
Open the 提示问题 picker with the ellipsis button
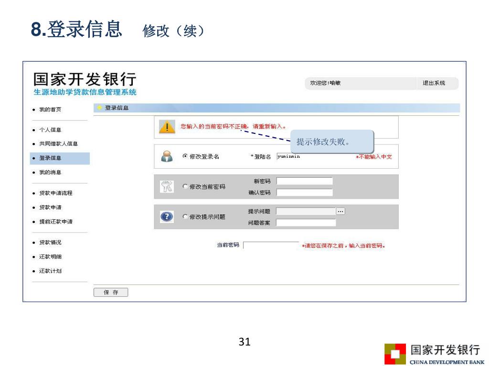point(340,211)
